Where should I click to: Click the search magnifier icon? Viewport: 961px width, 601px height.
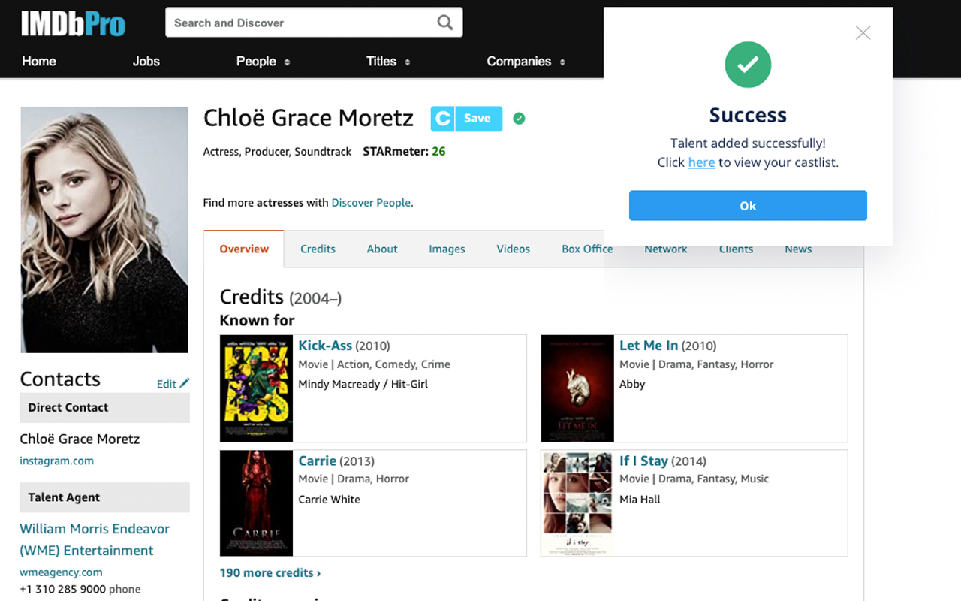[x=445, y=23]
